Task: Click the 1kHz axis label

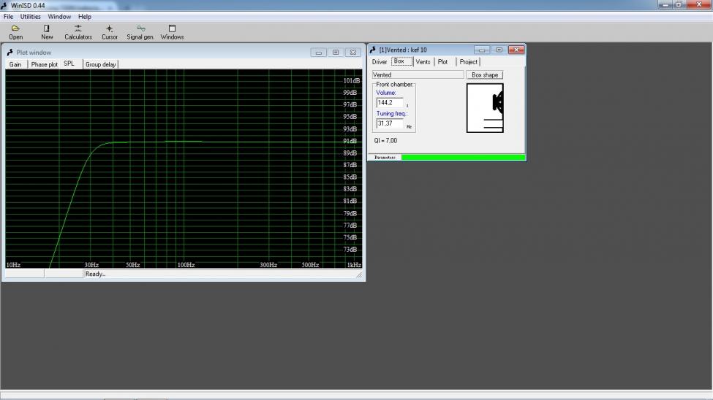Action: [354, 265]
